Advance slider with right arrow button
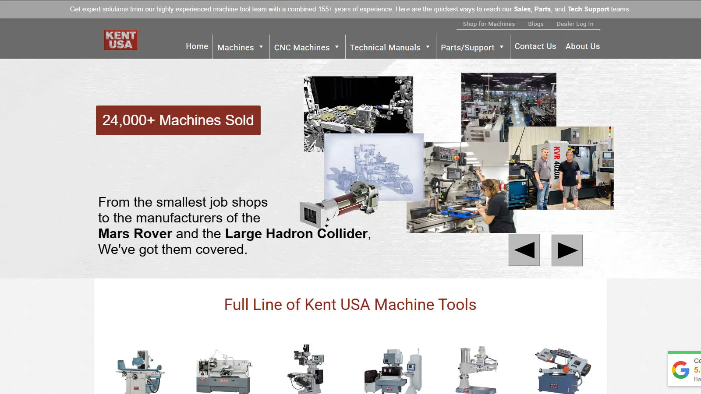This screenshot has height=394, width=701. tap(567, 250)
